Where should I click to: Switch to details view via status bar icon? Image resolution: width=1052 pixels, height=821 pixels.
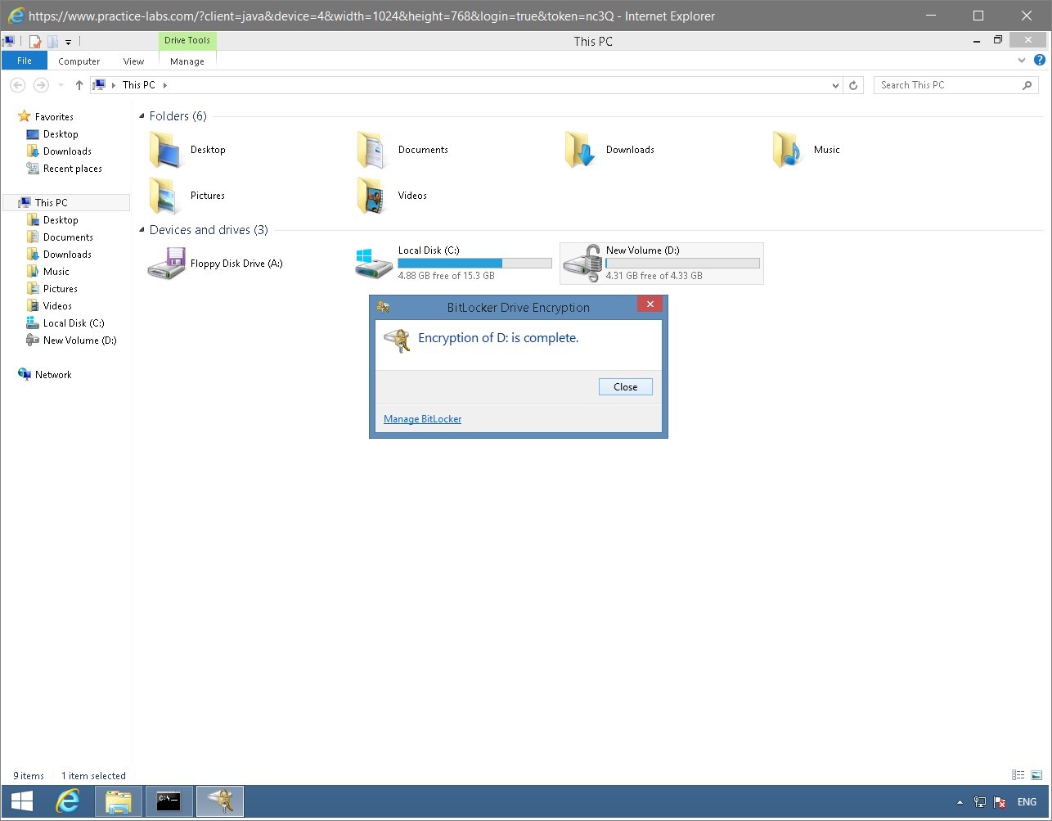tap(1018, 774)
